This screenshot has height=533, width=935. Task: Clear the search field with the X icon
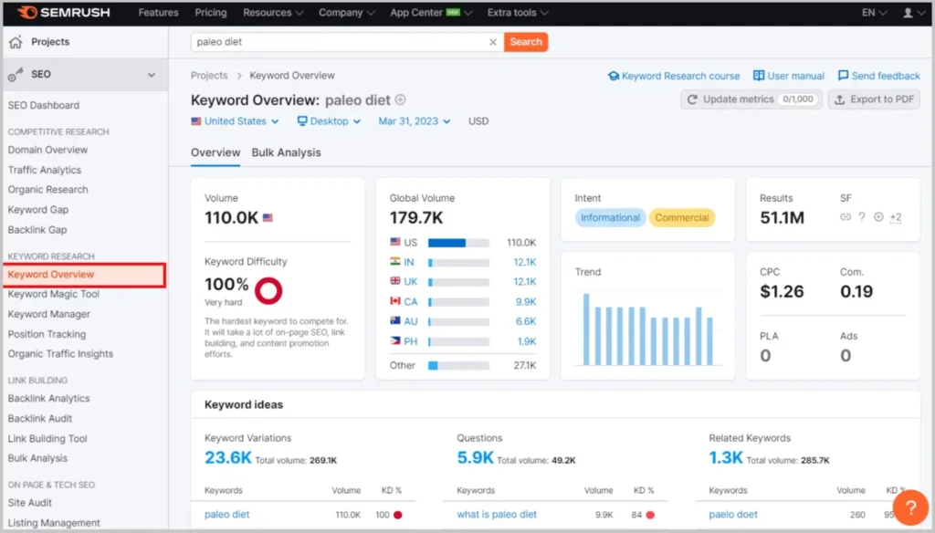click(493, 41)
